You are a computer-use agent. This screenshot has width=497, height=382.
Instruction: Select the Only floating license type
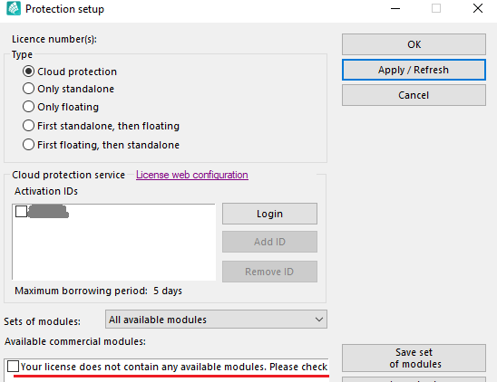click(x=28, y=107)
